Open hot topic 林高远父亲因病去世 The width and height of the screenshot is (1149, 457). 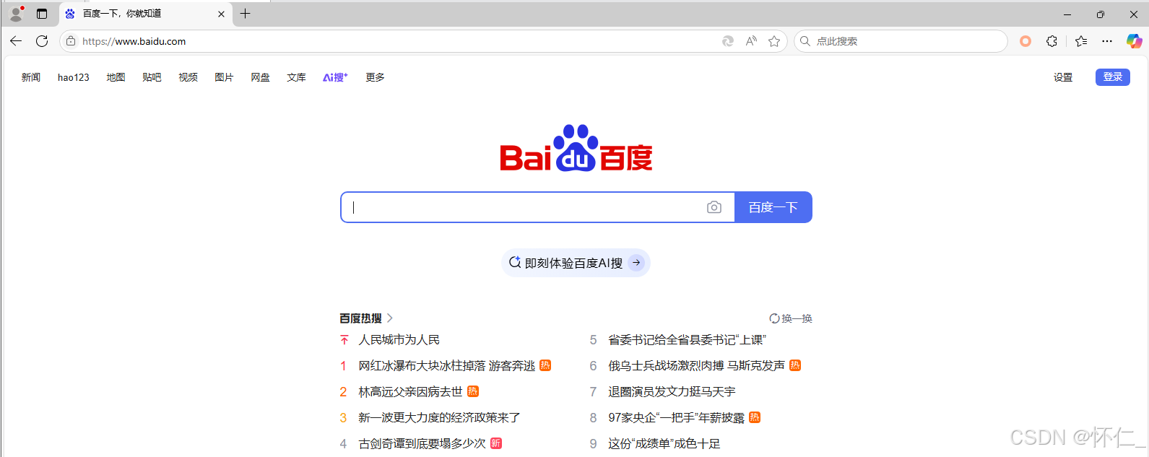(410, 392)
